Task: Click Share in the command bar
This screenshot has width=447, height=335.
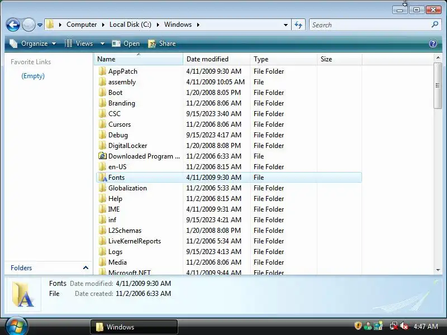Action: click(162, 44)
